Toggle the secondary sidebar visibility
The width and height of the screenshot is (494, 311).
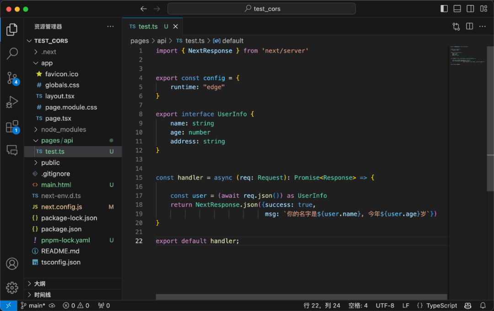(470, 9)
